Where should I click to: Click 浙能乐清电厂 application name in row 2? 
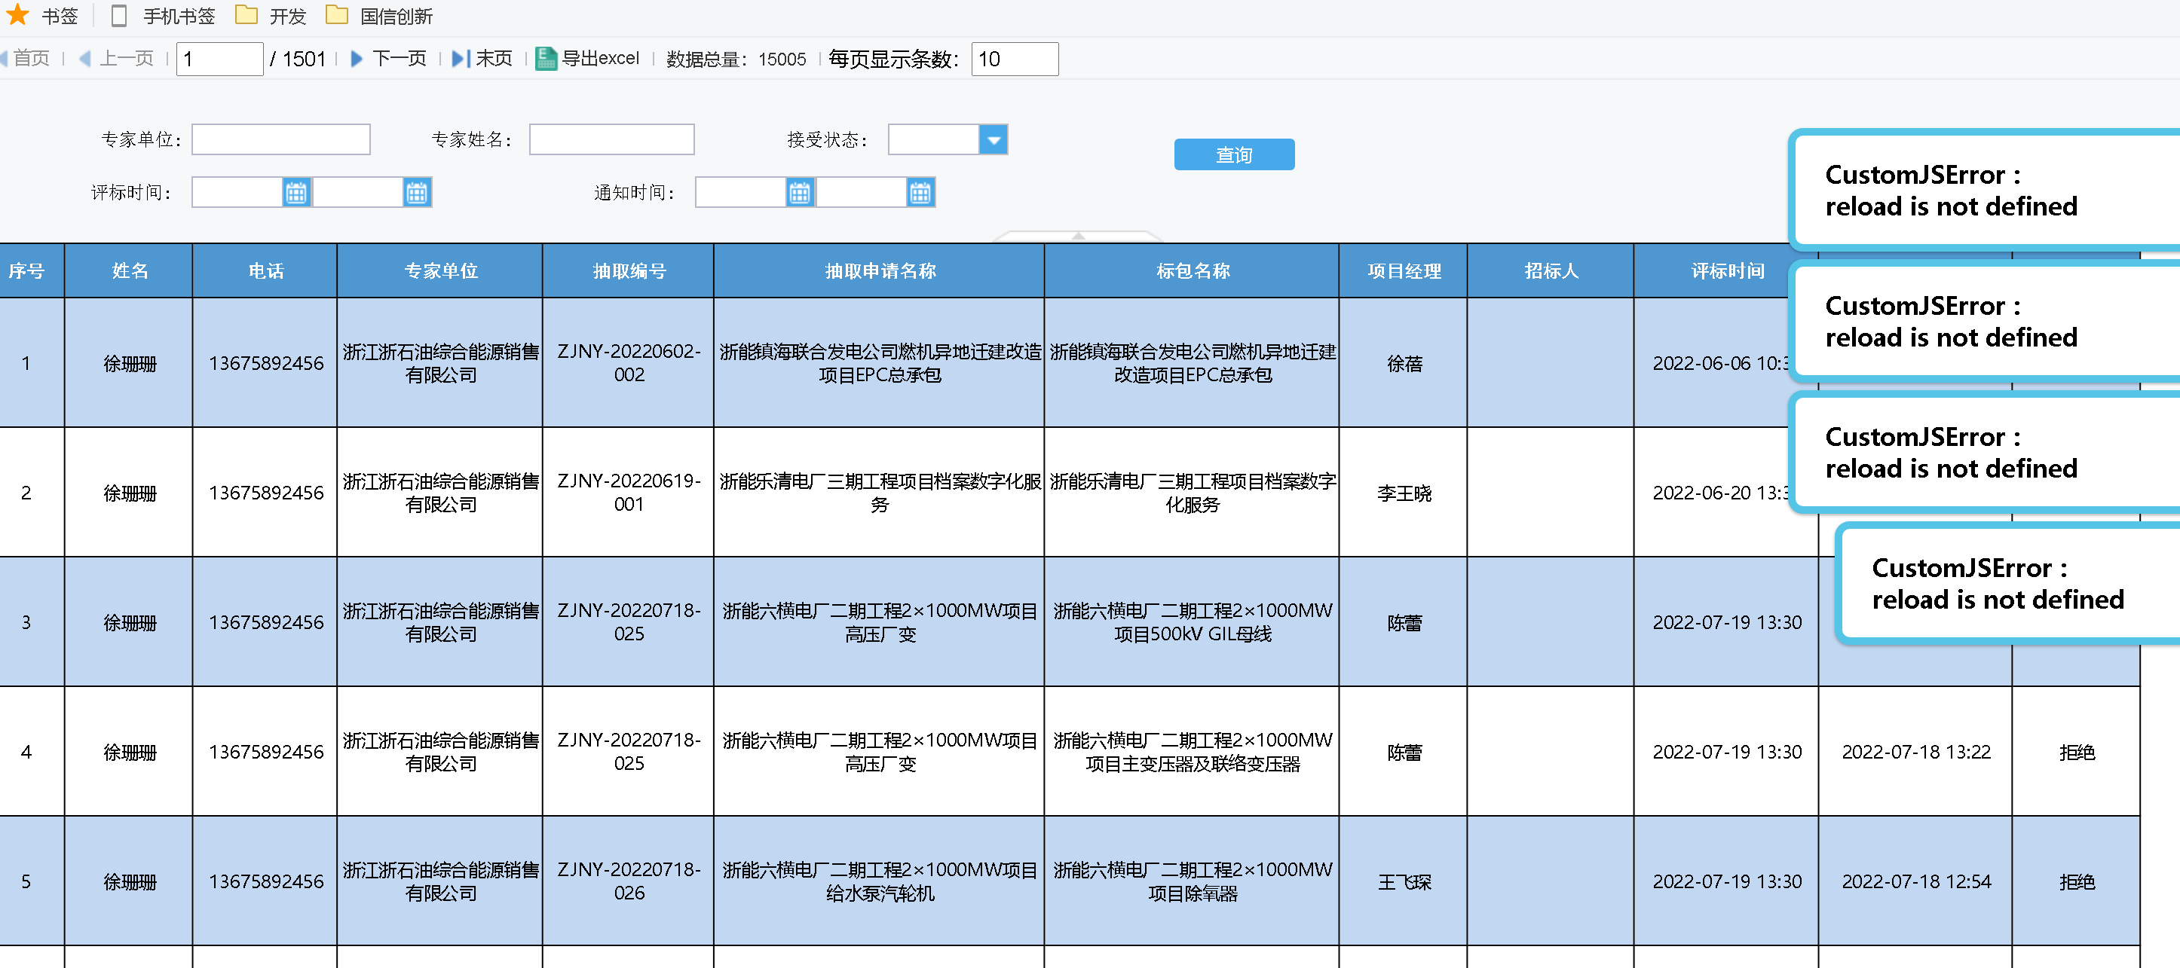(x=880, y=492)
